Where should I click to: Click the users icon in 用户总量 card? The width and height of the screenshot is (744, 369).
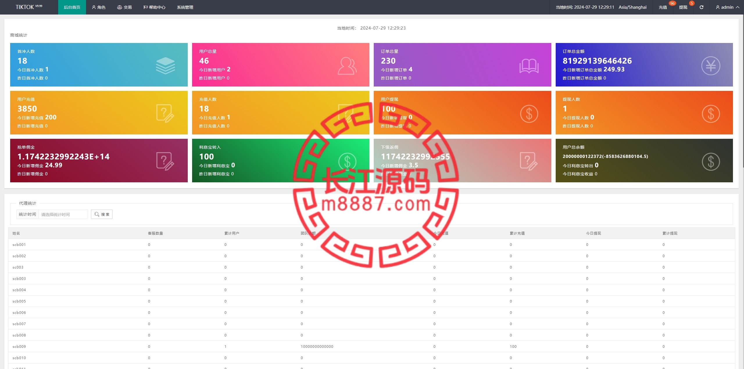(x=347, y=66)
